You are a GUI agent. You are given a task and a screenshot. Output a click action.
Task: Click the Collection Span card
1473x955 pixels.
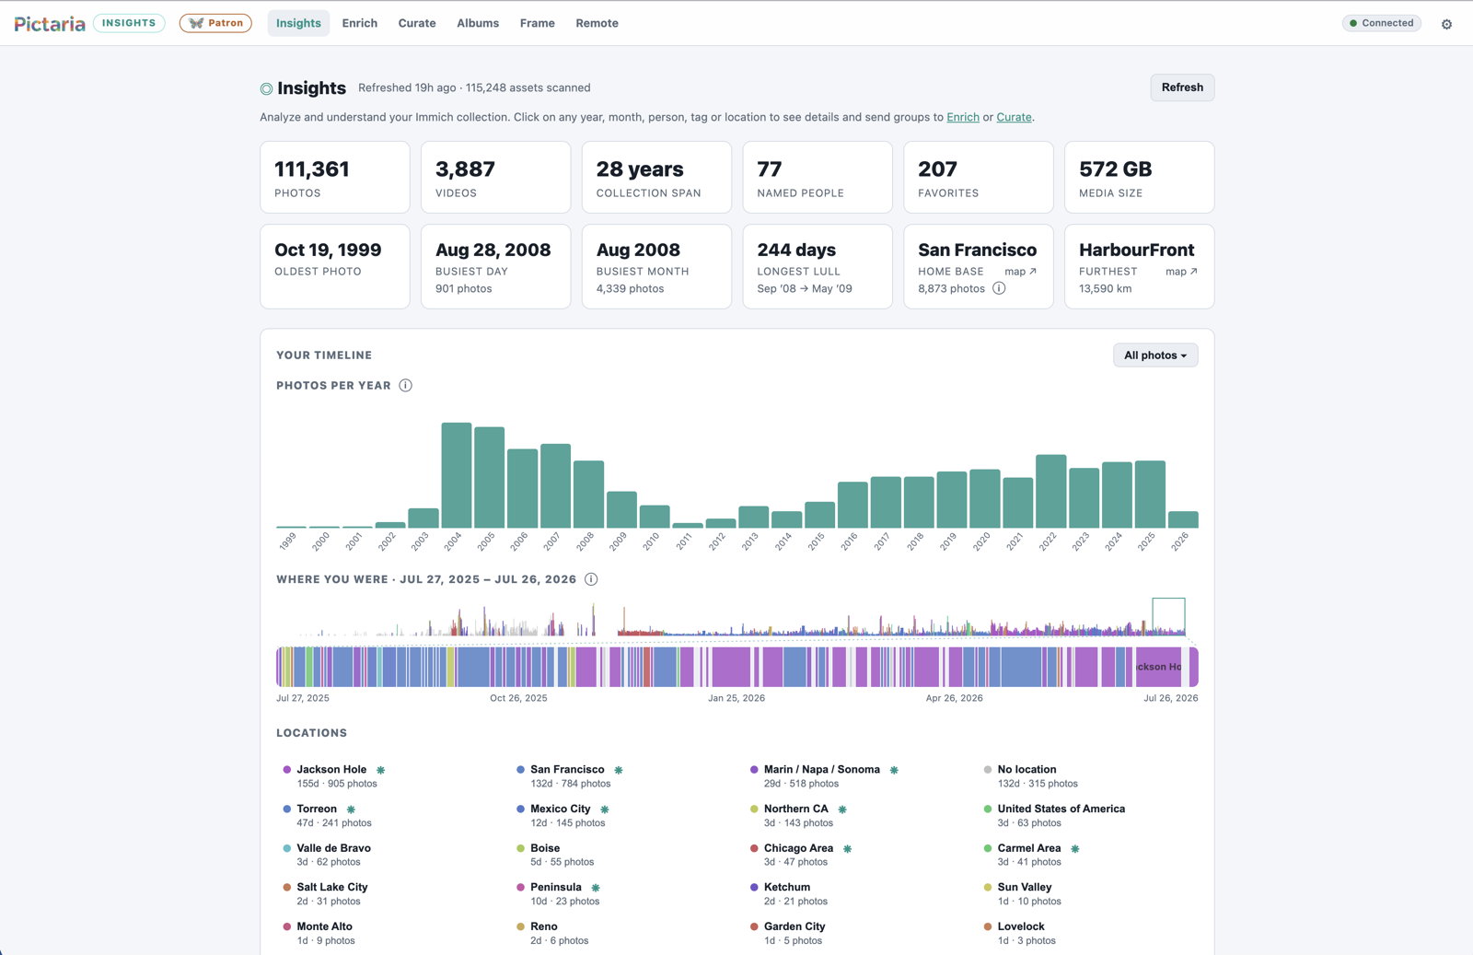click(657, 177)
